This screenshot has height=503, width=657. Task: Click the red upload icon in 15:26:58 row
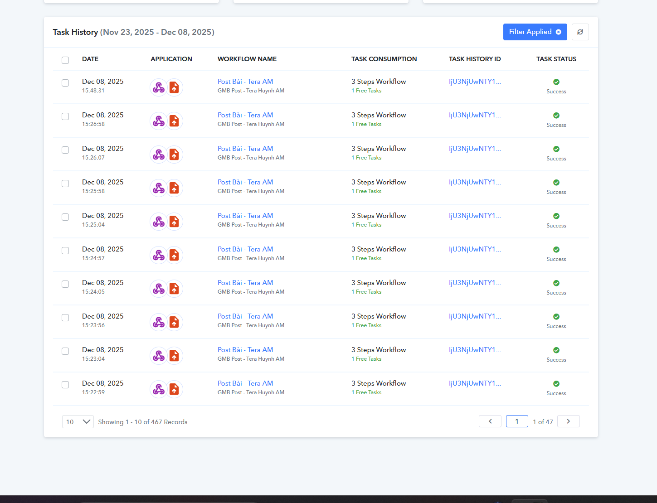174,121
